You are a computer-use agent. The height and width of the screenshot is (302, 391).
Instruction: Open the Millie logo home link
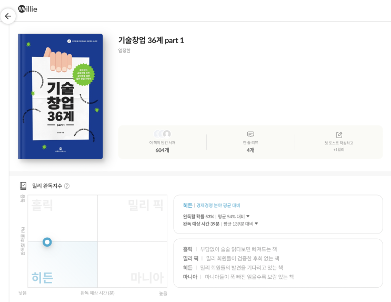(x=28, y=9)
